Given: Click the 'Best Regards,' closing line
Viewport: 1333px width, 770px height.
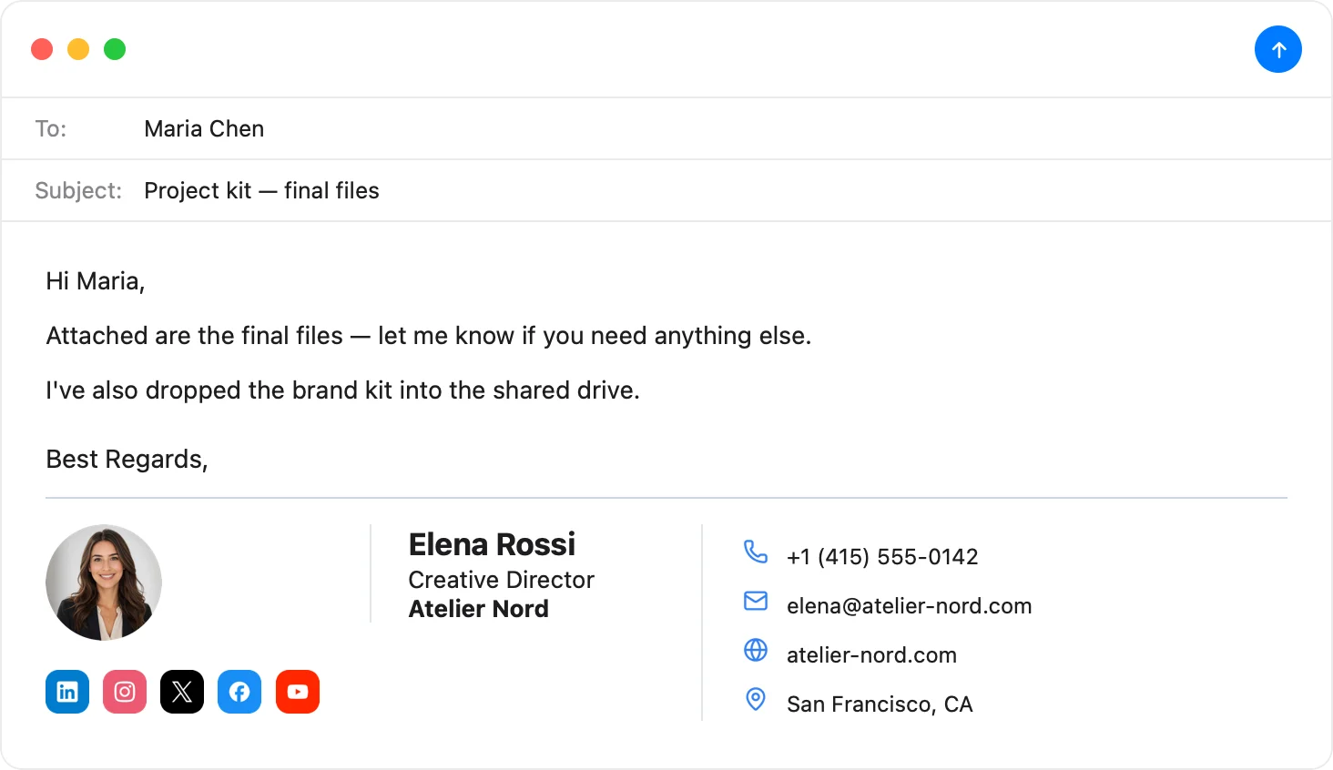Looking at the screenshot, I should (127, 460).
